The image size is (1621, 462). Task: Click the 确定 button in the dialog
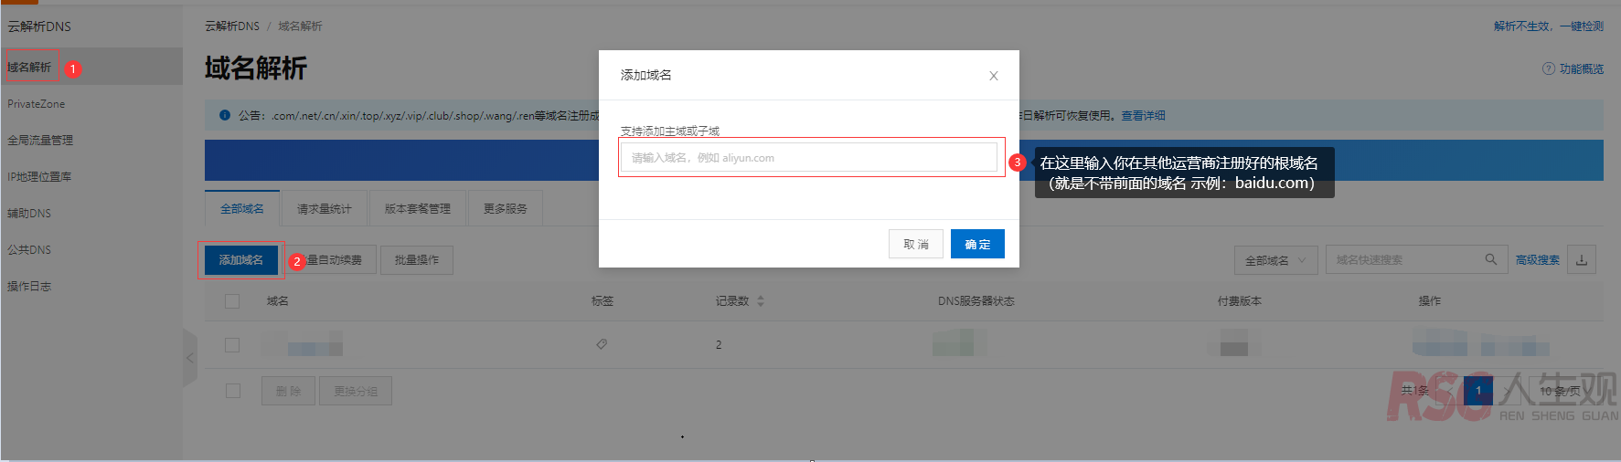pos(977,244)
